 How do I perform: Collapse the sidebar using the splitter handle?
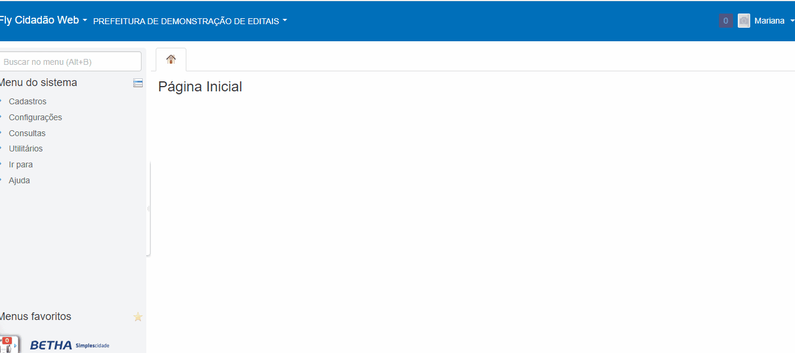pyautogui.click(x=148, y=209)
